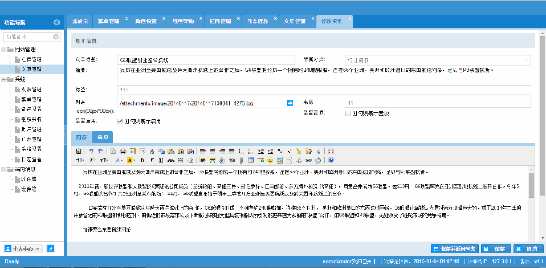
Task: Switch to the 起始页 tab
Action: [80, 22]
